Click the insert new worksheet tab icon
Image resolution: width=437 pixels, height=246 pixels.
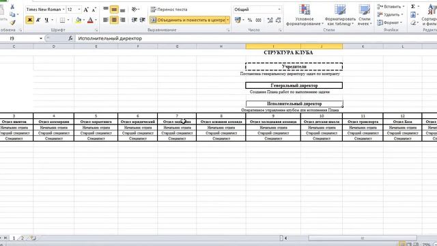(33, 238)
